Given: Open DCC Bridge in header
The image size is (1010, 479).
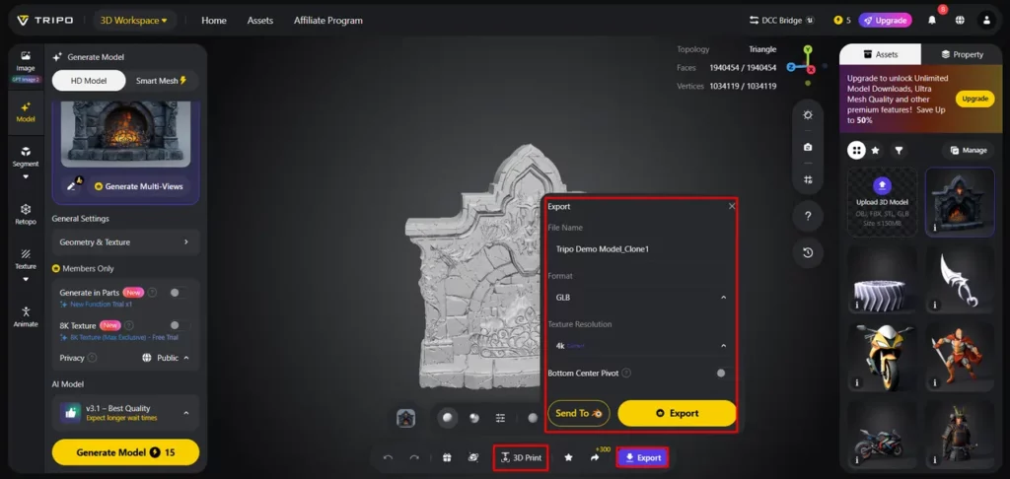Looking at the screenshot, I should (x=782, y=20).
